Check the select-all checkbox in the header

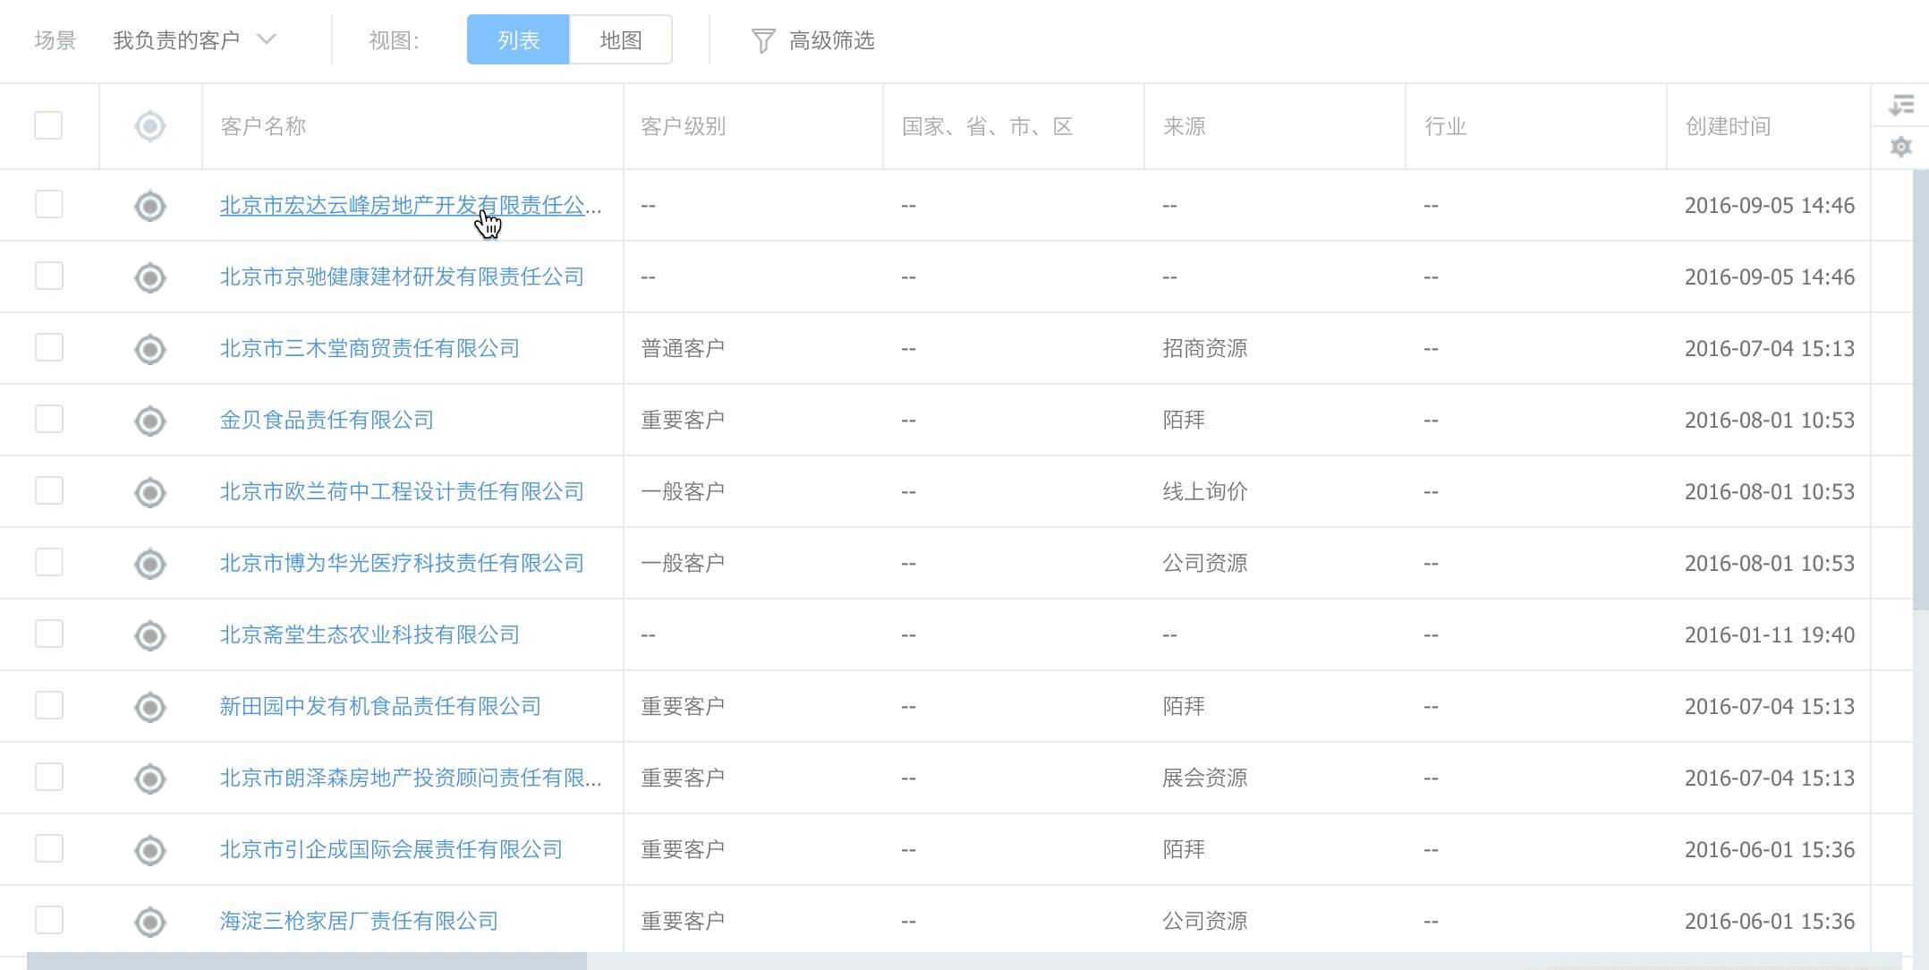(x=48, y=125)
